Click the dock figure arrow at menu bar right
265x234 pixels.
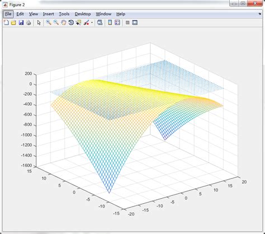pos(260,13)
